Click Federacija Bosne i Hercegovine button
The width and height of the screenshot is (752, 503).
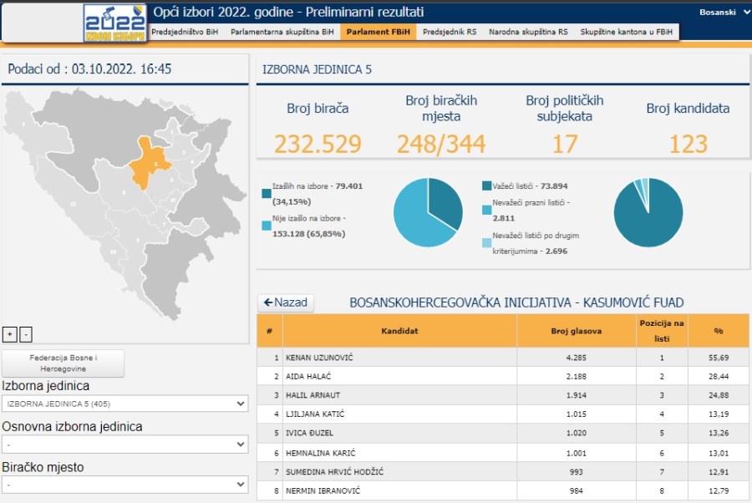pos(64,363)
